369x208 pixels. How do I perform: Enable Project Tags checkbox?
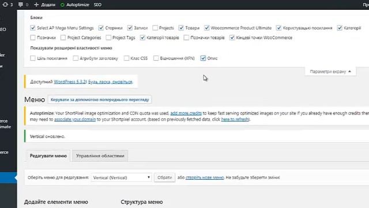(108, 38)
